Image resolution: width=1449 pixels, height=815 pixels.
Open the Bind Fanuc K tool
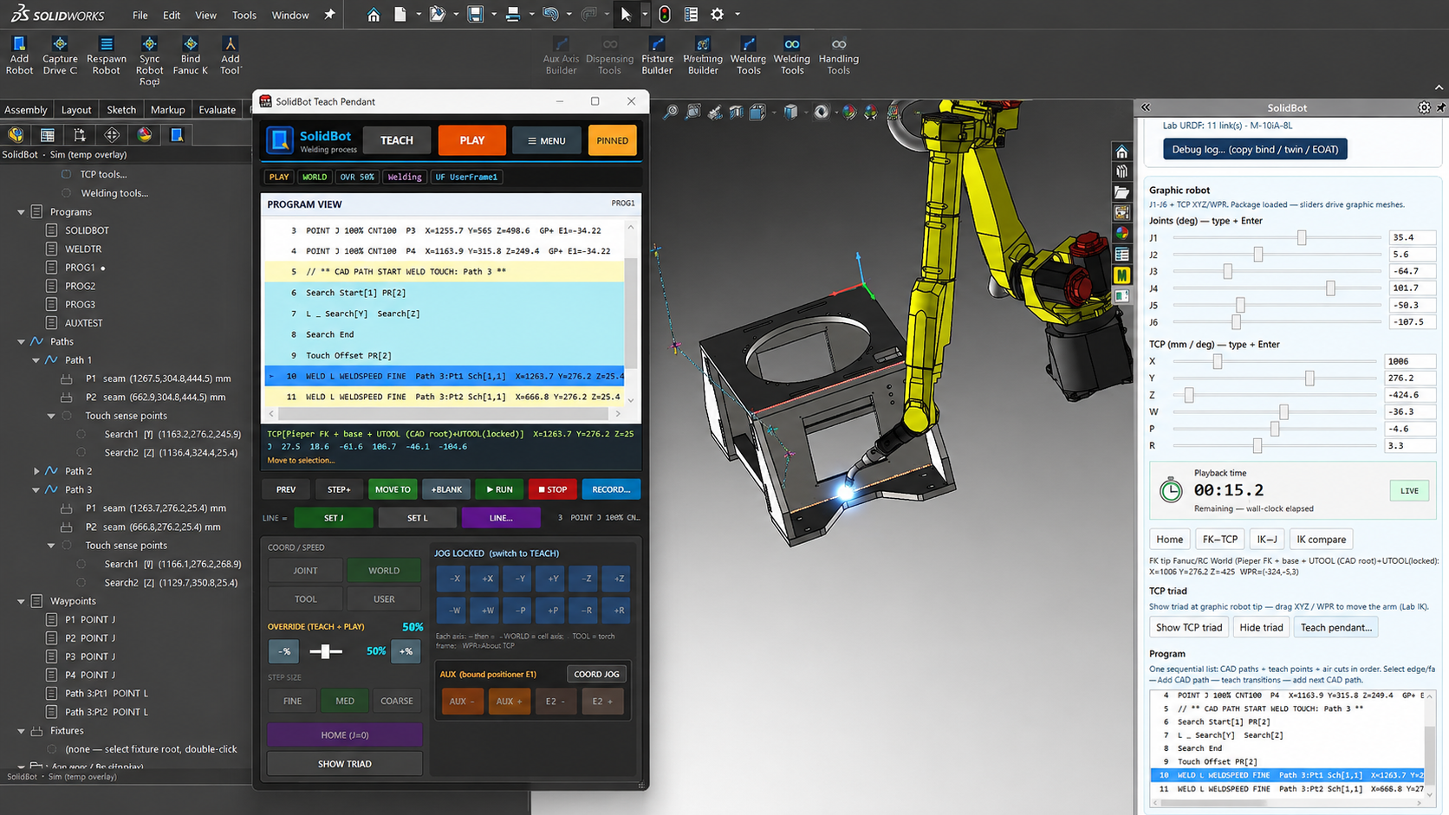[x=190, y=55]
